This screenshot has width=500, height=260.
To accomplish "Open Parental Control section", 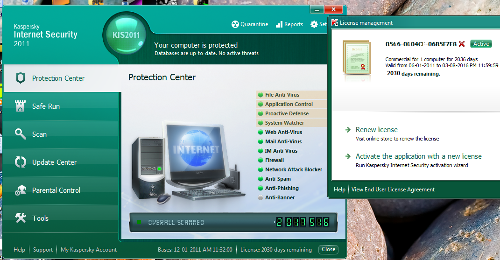I will coord(61,190).
